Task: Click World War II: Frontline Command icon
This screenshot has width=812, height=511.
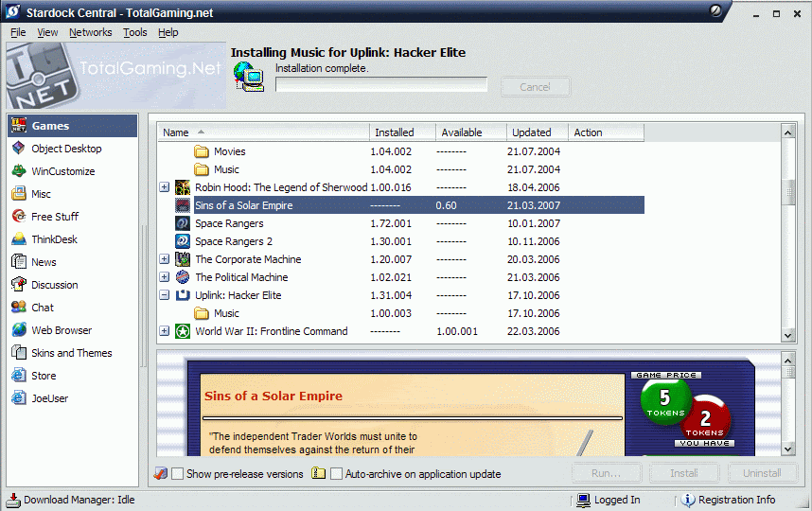Action: point(183,331)
